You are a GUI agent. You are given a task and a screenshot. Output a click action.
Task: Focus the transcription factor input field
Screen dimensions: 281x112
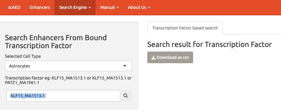[63, 96]
